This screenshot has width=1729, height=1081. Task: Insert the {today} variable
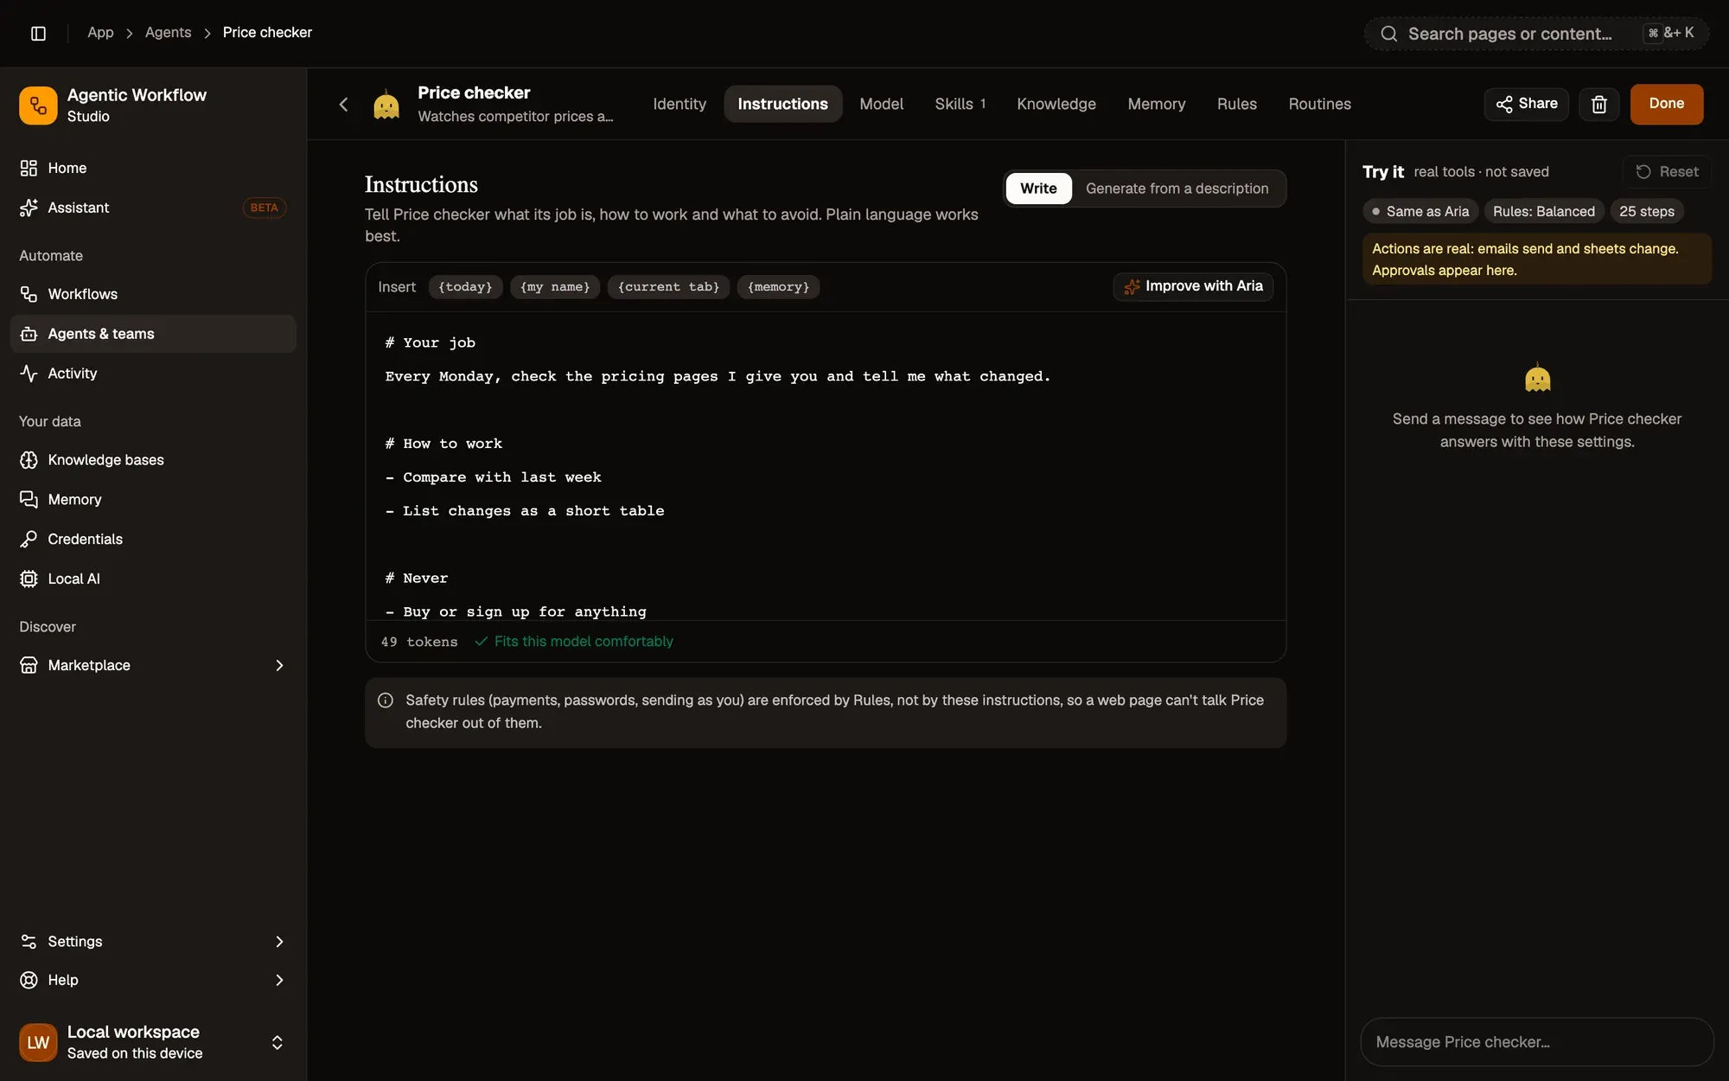465,287
